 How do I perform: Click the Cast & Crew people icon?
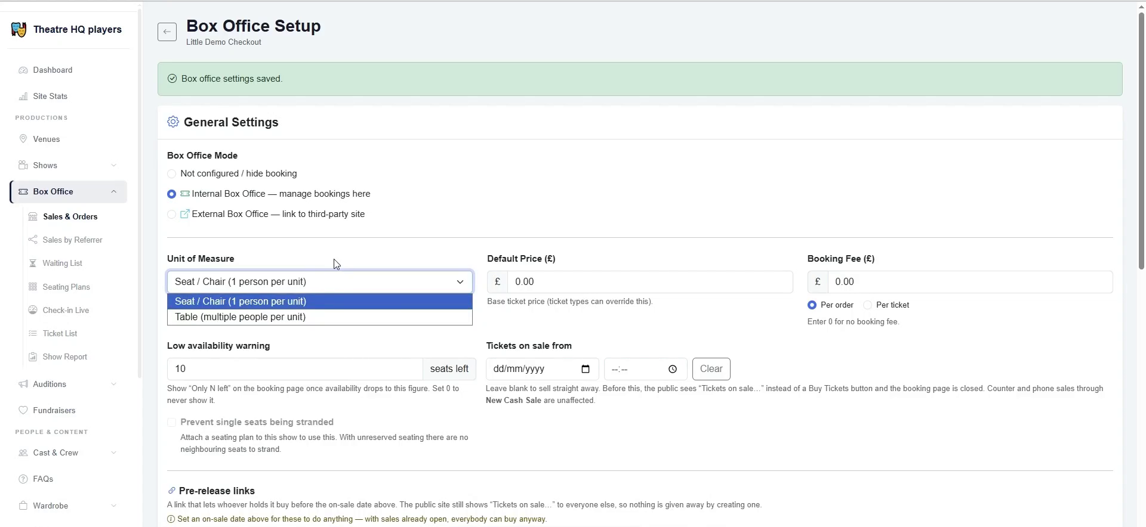point(23,452)
